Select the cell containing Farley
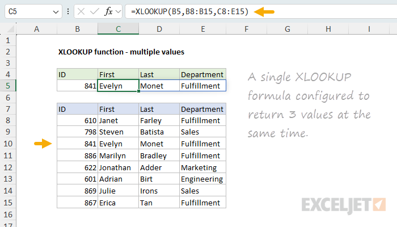Viewport: 397px width, 227px height. (159, 120)
